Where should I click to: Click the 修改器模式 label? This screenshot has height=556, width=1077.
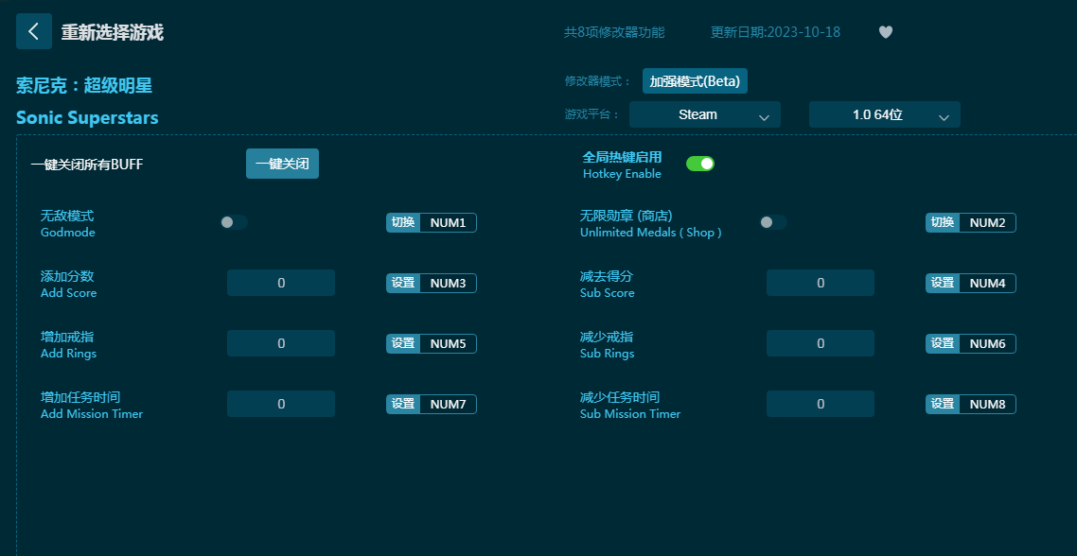597,81
